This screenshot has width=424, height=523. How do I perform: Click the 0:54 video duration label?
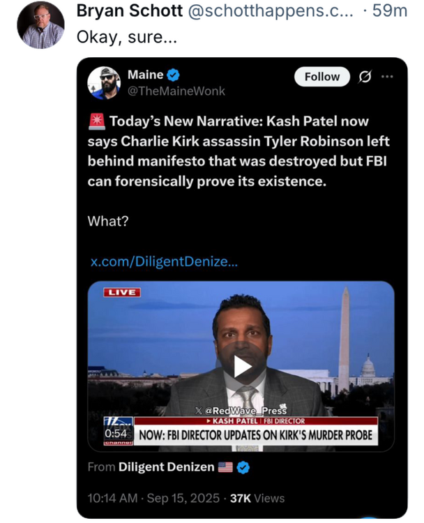[114, 433]
